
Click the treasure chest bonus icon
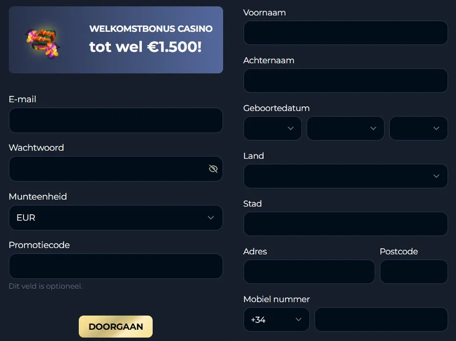tap(43, 41)
